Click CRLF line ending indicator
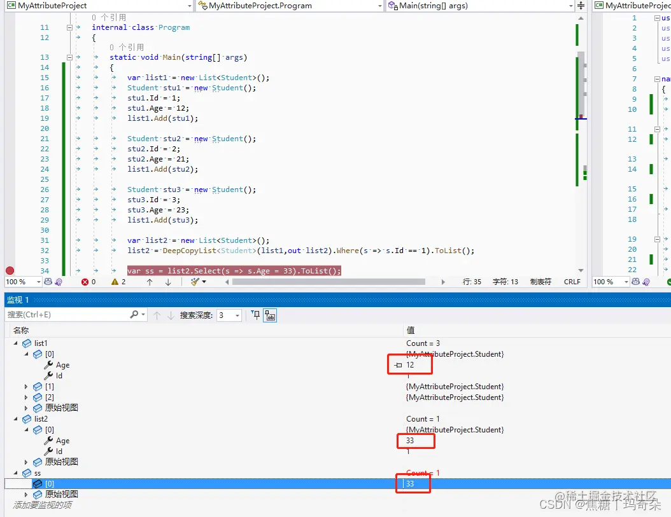This screenshot has width=671, height=517. click(572, 282)
